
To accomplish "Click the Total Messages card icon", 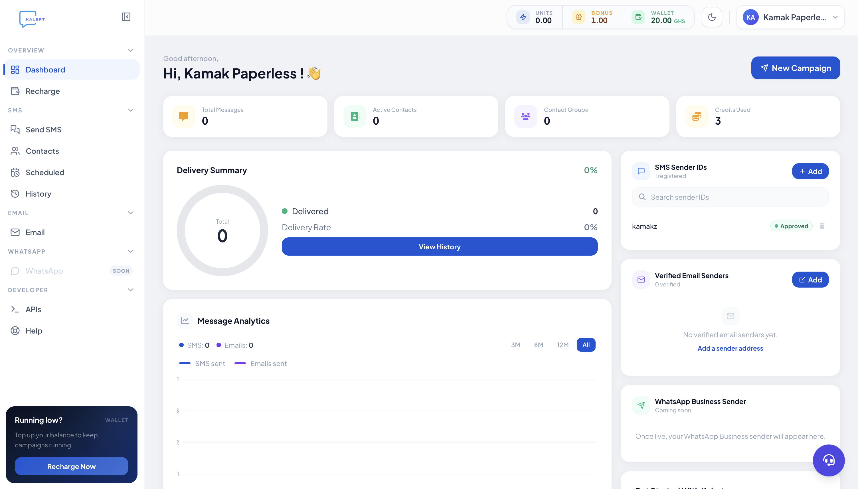I will (184, 116).
